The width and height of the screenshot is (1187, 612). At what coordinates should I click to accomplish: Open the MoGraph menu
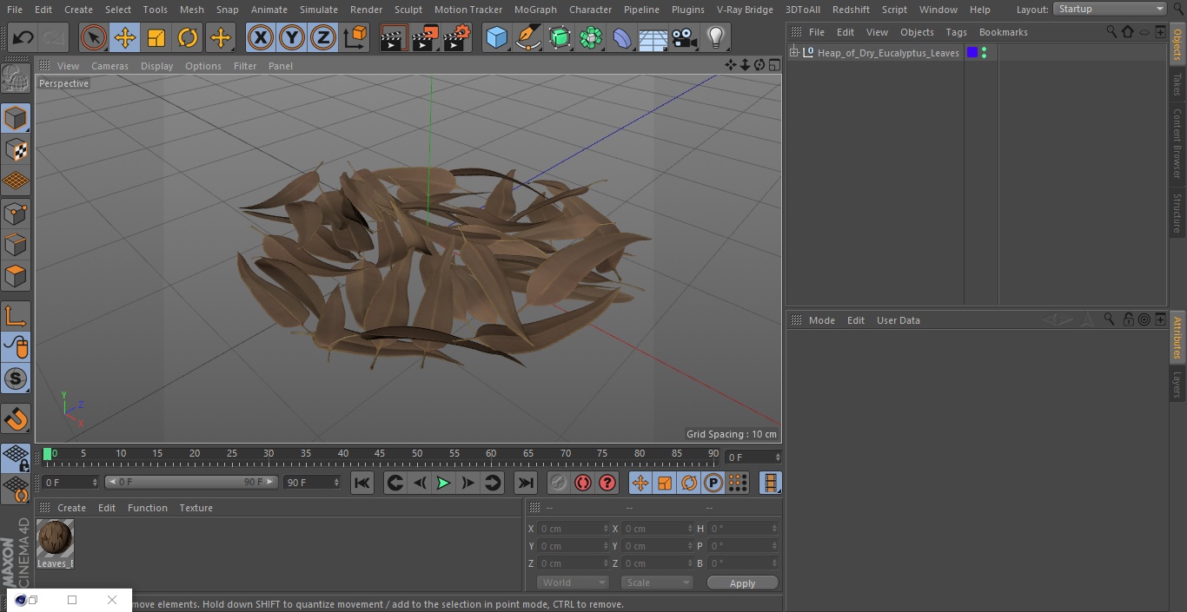[x=535, y=10]
